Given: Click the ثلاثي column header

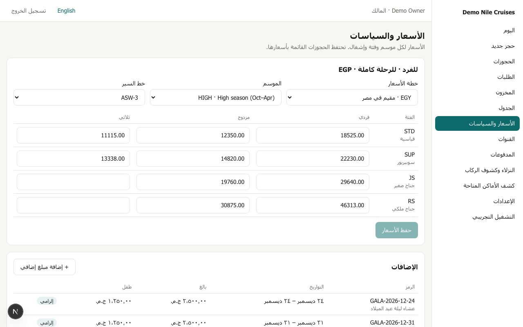Looking at the screenshot, I should click(125, 117).
